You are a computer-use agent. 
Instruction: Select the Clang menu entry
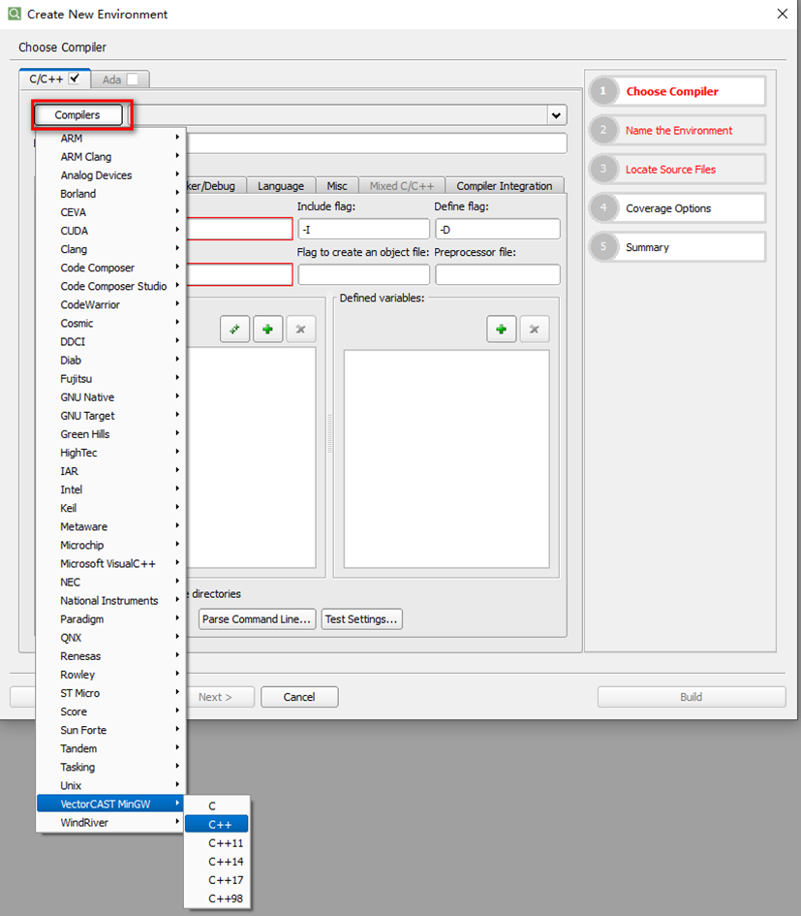coord(111,249)
